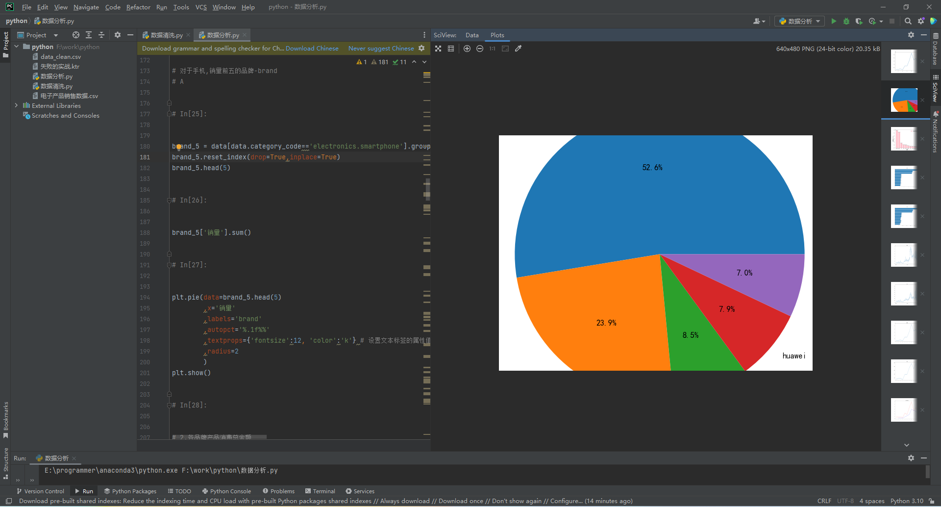Open the Refactor menu

138,7
